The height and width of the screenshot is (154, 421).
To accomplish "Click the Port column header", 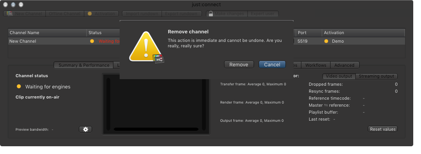I will click(309, 33).
